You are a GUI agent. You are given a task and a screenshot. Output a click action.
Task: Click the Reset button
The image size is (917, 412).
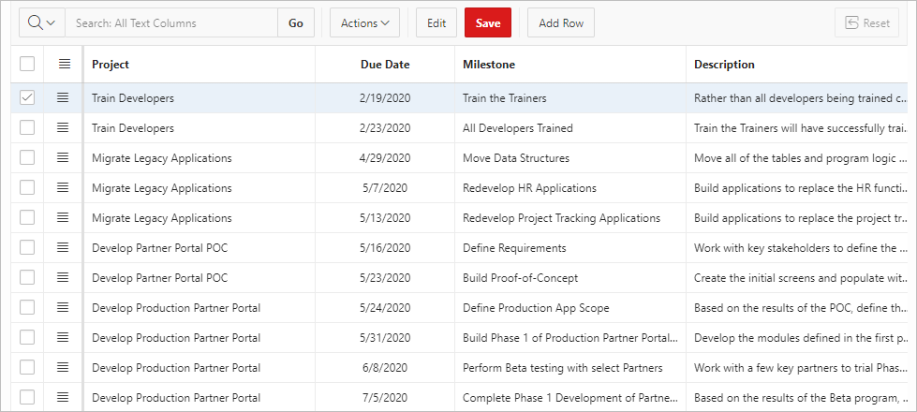coord(867,22)
